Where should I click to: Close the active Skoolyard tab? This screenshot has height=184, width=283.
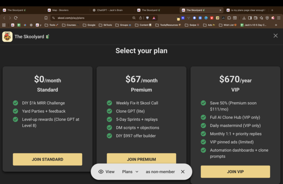click(221, 10)
